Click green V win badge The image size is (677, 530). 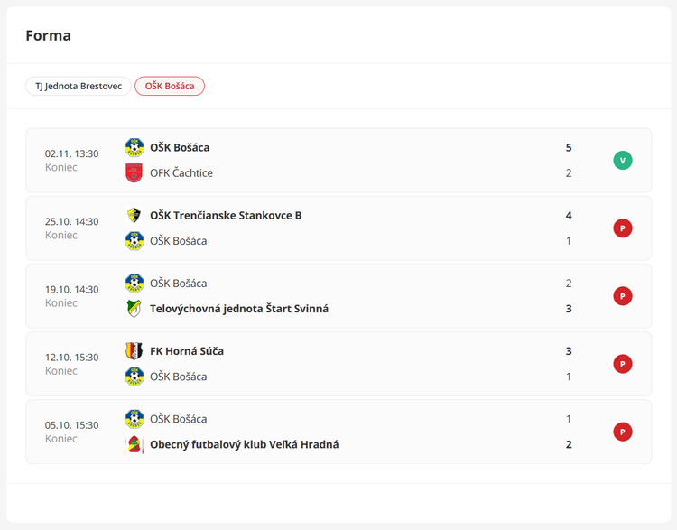pyautogui.click(x=623, y=161)
